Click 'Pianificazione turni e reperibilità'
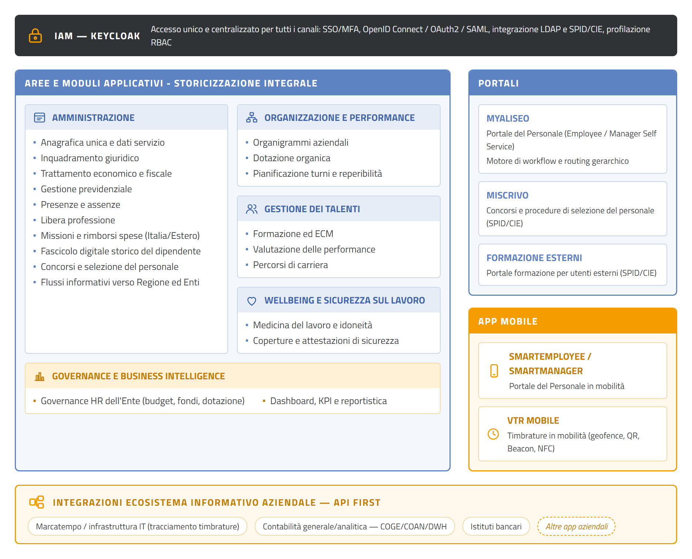The width and height of the screenshot is (692, 559). pos(318,173)
